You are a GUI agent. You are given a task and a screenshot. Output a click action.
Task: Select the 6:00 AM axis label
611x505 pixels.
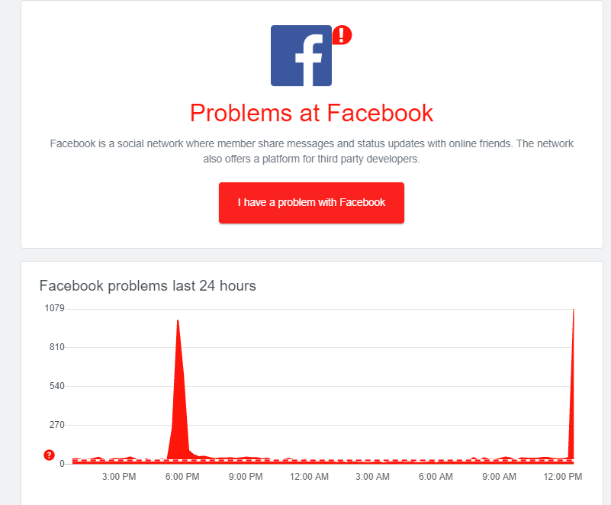click(x=436, y=477)
